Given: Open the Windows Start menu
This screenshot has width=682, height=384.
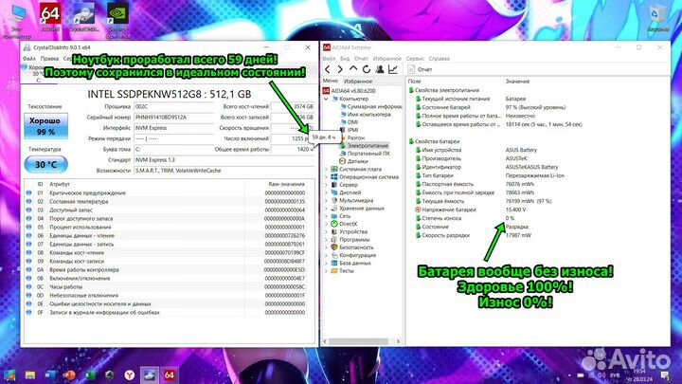Looking at the screenshot, I should pyautogui.click(x=9, y=375).
